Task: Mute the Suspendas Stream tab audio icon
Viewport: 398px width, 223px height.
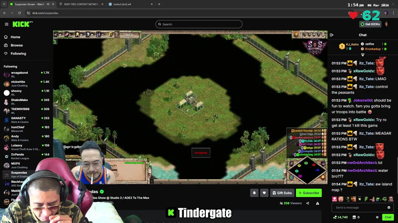Action: pos(48,4)
